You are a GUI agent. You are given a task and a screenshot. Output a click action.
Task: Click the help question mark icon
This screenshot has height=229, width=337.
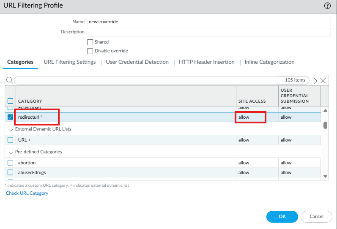(x=327, y=6)
